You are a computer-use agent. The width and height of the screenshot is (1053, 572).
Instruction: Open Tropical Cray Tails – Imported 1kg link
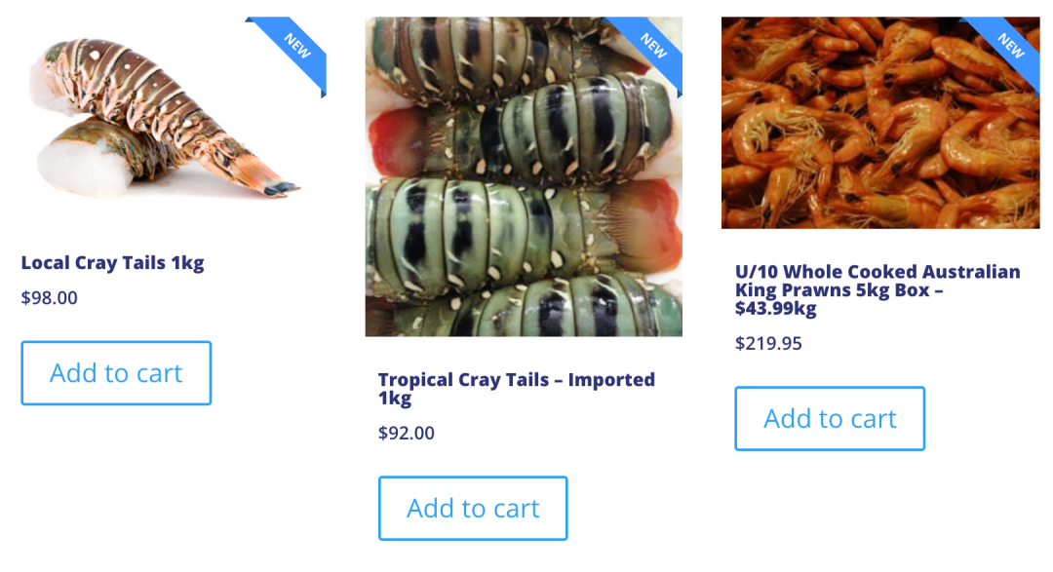pyautogui.click(x=517, y=389)
